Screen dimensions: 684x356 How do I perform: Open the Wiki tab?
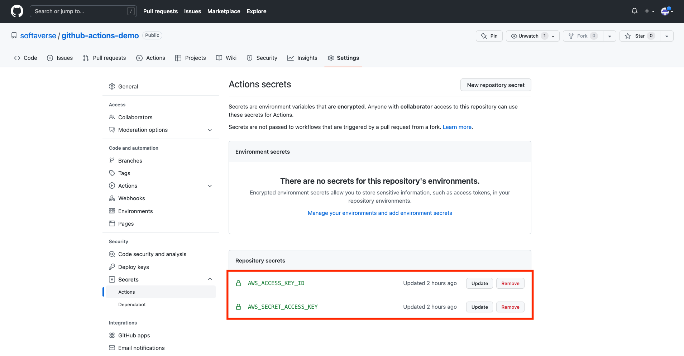(x=226, y=58)
